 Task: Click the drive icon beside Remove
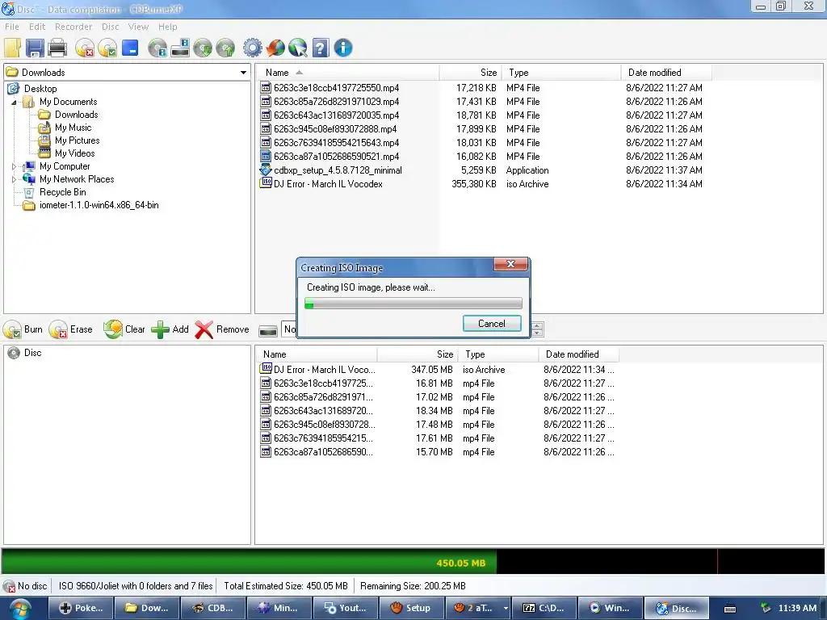[268, 330]
